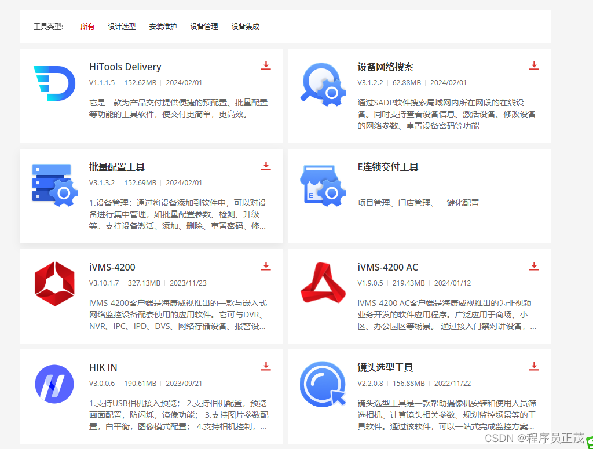The image size is (593, 449).
Task: Click file size 219.43MB
Action: point(408,283)
